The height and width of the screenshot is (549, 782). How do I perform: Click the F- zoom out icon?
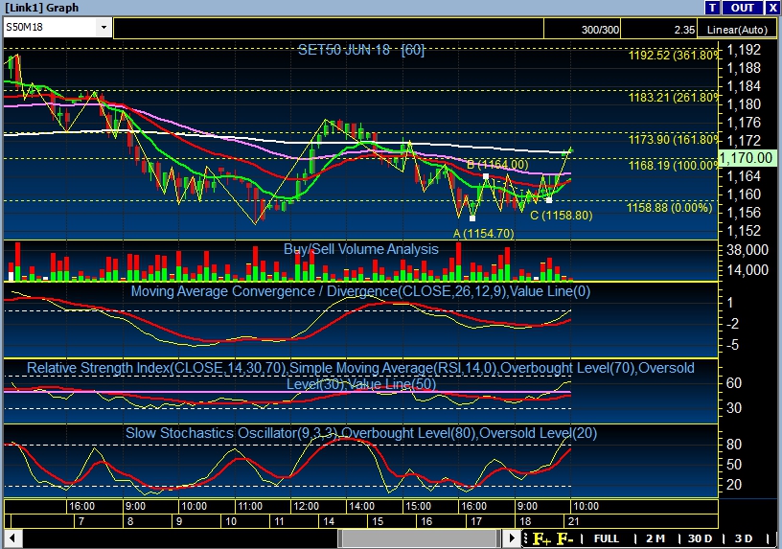tap(565, 538)
